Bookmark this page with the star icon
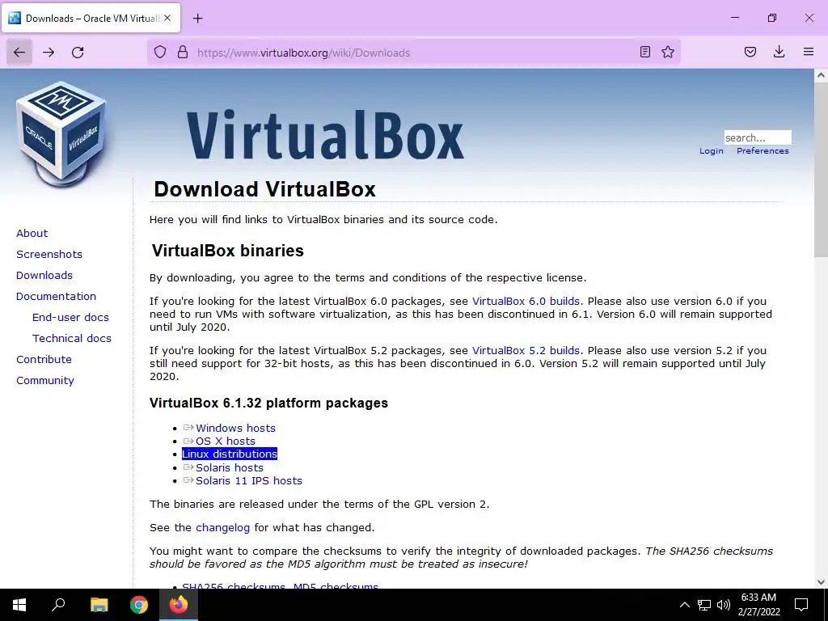The width and height of the screenshot is (828, 621). (668, 52)
